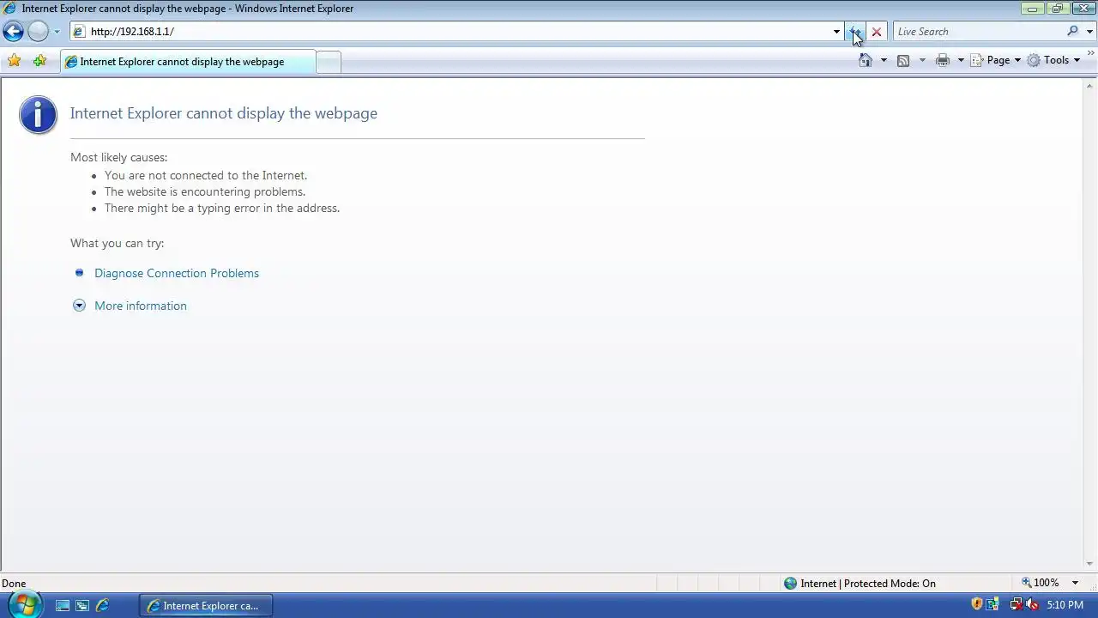Click the blue information icon
The height and width of the screenshot is (618, 1098).
coord(38,114)
